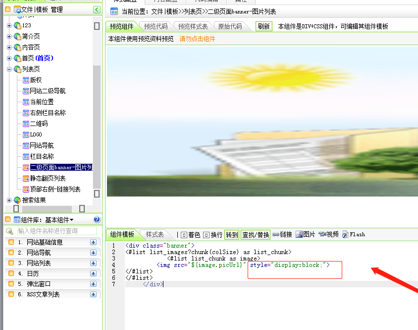Select 静态翻页列表 in the file tree

click(x=48, y=178)
